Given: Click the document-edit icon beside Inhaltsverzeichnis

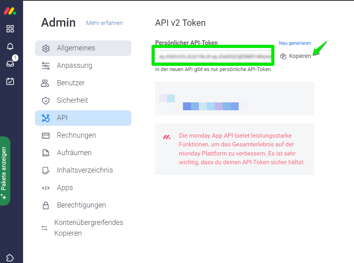Looking at the screenshot, I should pos(46,171).
